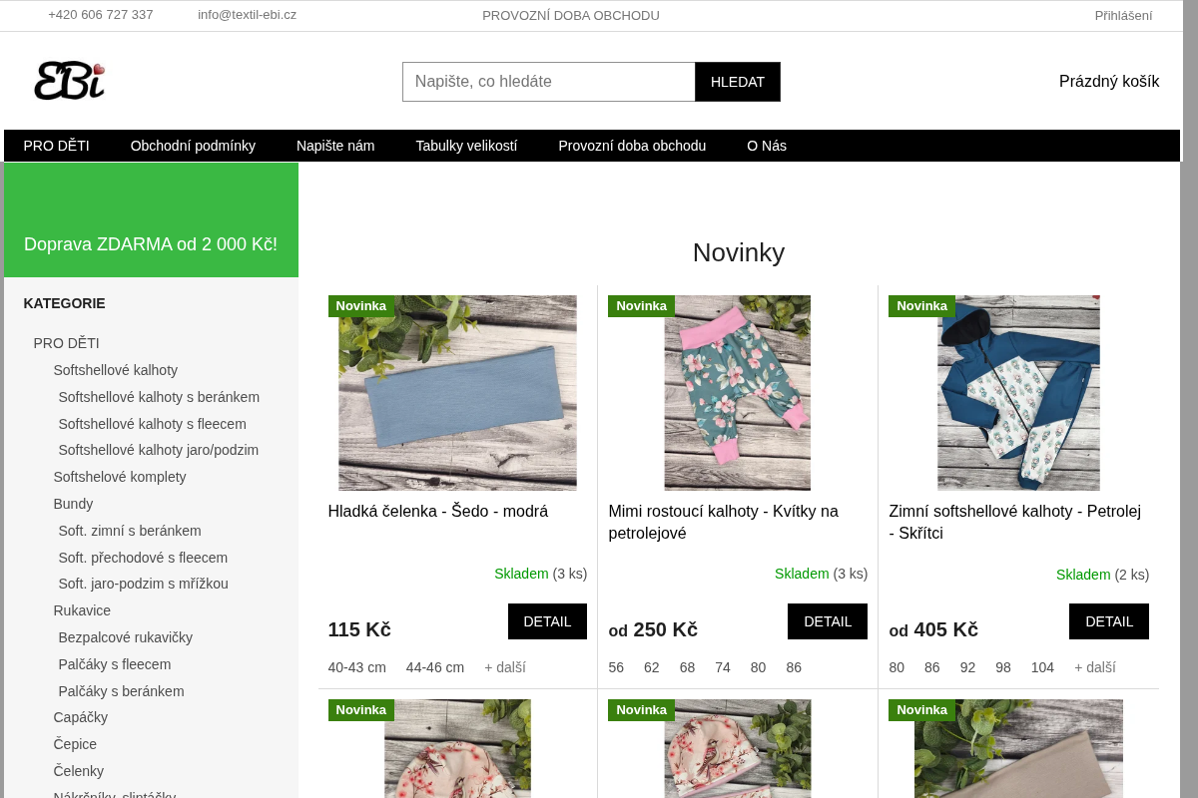This screenshot has height=798, width=1198.
Task: Choose size 98 for Zimní softshellové kalhoty
Action: tap(1003, 668)
